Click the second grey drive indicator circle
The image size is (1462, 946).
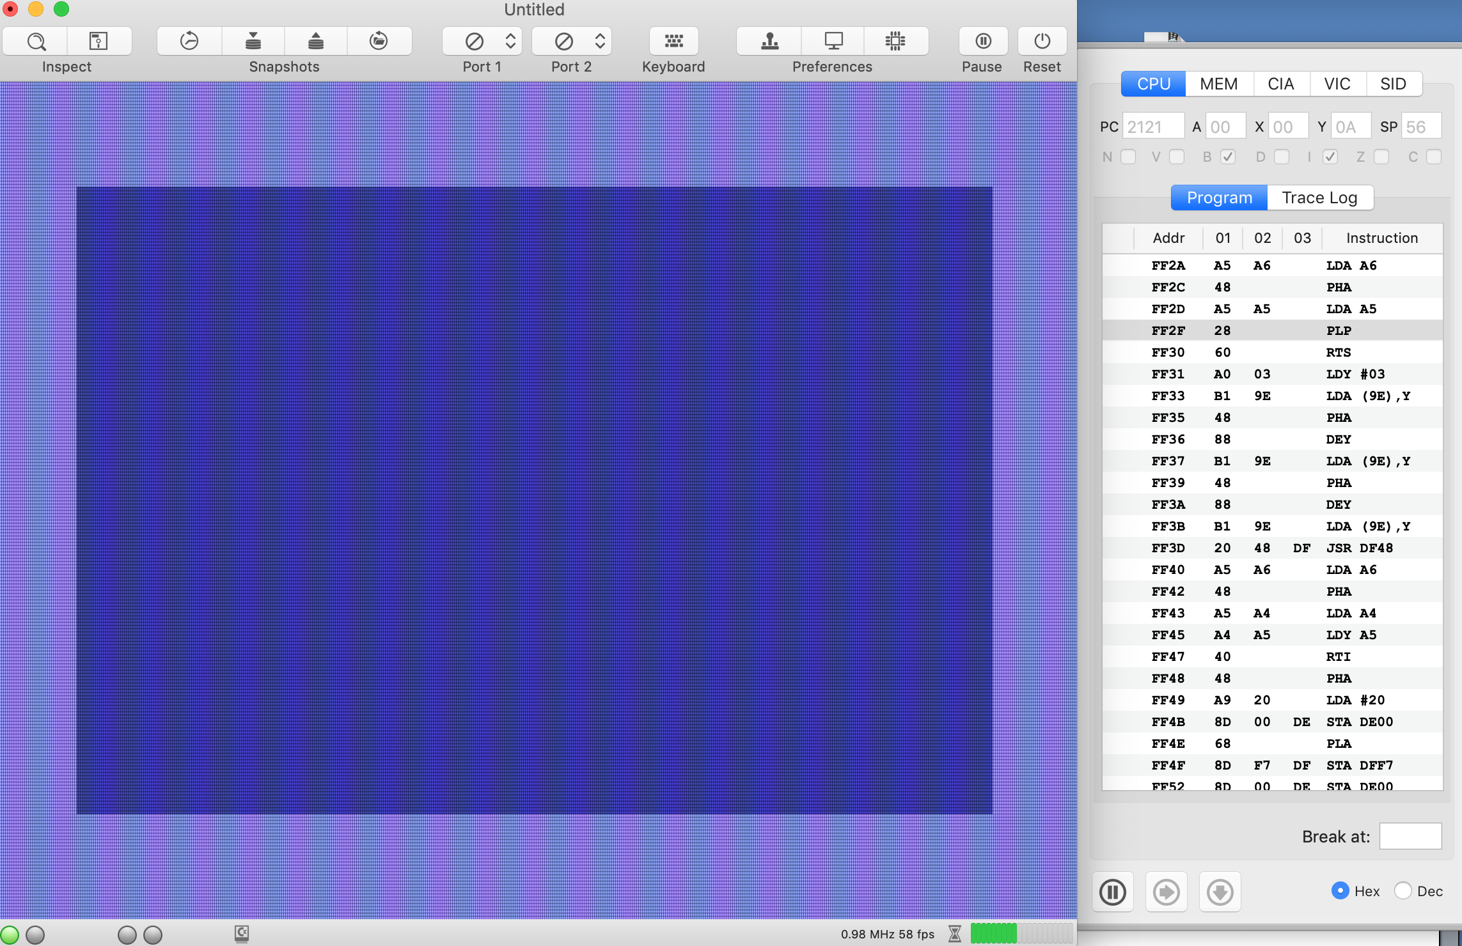click(x=153, y=934)
